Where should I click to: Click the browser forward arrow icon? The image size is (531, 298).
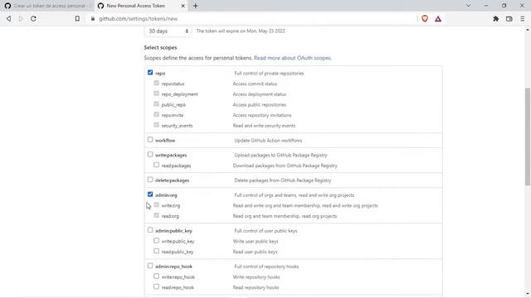tap(21, 19)
